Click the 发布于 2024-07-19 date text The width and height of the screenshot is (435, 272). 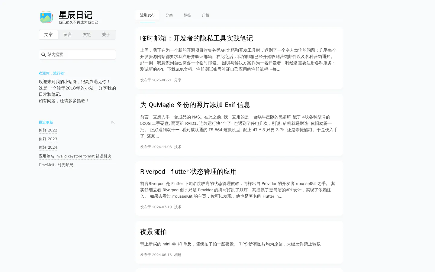coord(156,207)
